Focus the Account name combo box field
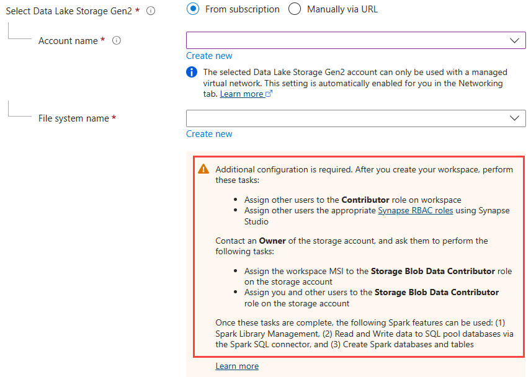 (347, 40)
